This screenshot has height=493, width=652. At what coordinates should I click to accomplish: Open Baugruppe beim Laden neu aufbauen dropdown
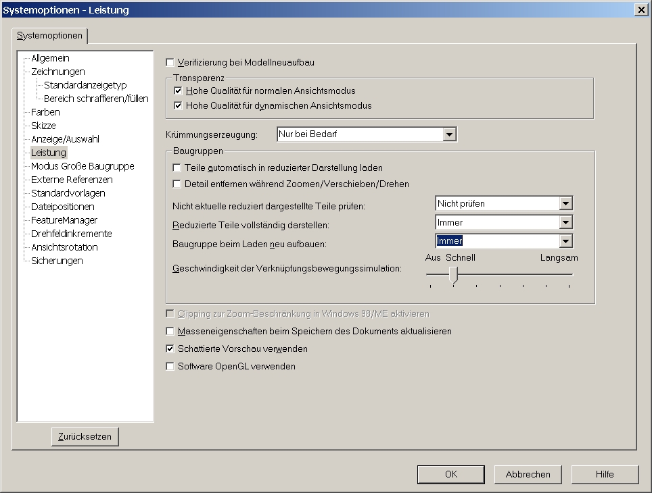tap(565, 241)
